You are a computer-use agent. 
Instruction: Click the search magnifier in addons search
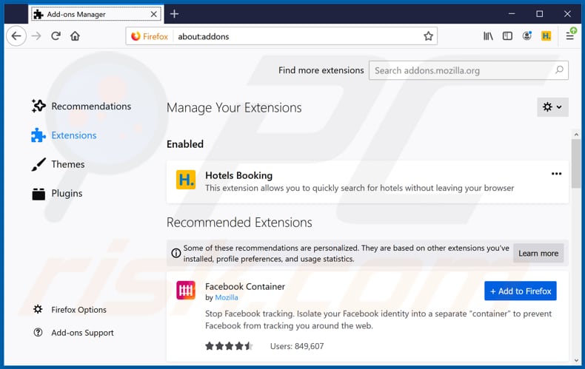pyautogui.click(x=559, y=70)
